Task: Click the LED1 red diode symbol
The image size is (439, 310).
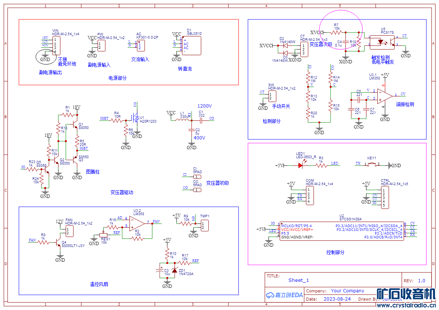Action: pos(301,165)
